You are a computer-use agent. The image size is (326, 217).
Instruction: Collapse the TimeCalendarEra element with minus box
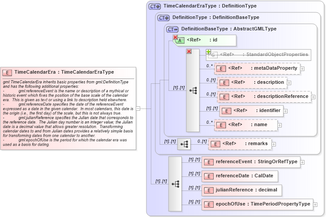click(x=138, y=108)
